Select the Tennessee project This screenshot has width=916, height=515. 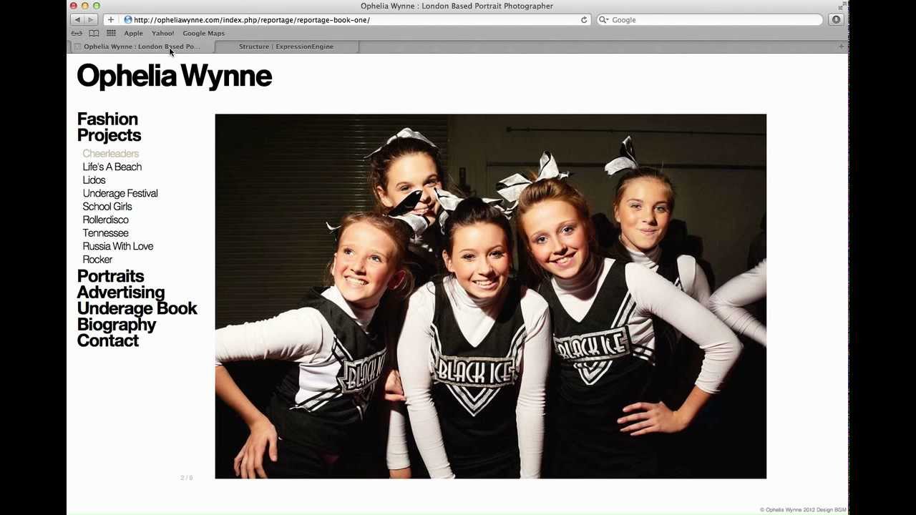coord(105,233)
